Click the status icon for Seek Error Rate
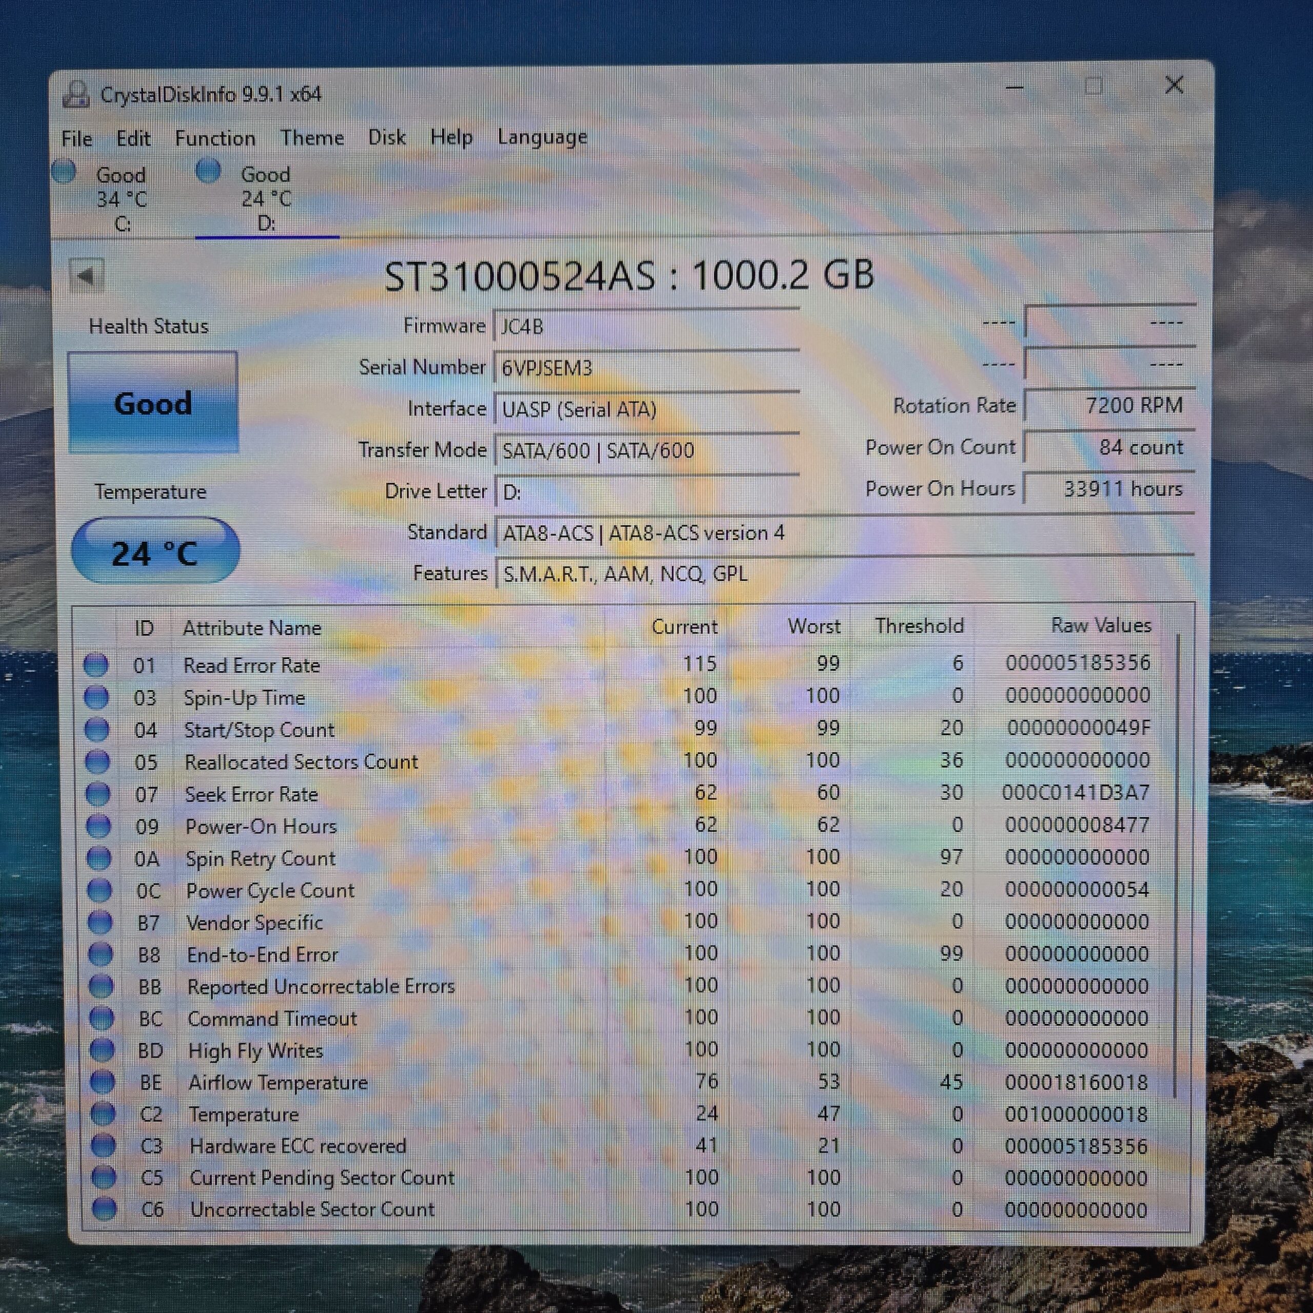This screenshot has width=1313, height=1313. [x=98, y=794]
